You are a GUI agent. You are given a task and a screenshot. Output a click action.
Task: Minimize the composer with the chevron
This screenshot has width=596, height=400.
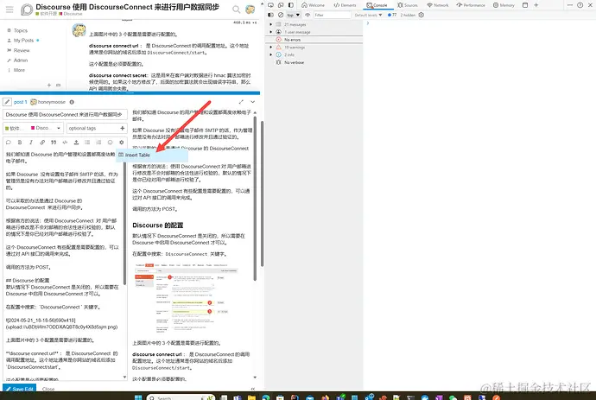pyautogui.click(x=252, y=102)
